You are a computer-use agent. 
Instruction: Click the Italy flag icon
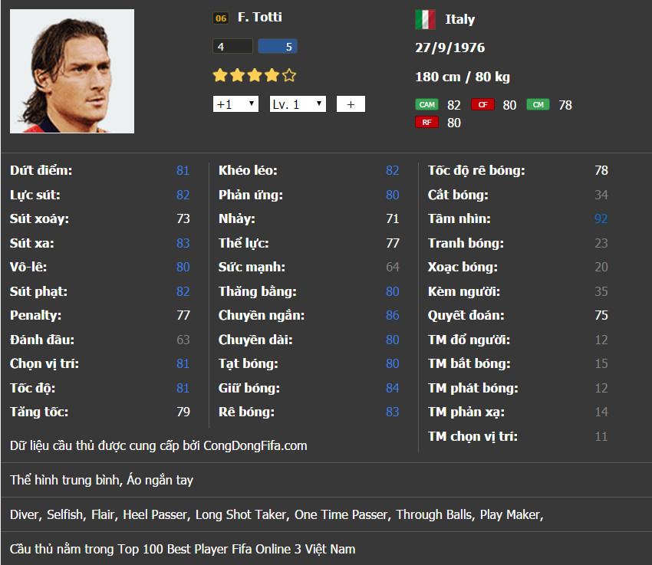[x=425, y=19]
